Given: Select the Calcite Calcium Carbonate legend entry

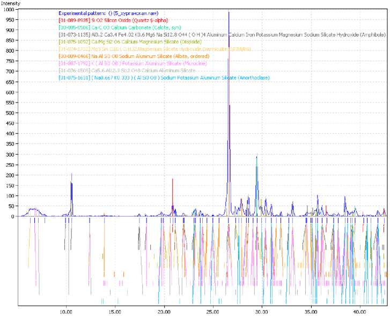Looking at the screenshot, I should click(120, 27).
